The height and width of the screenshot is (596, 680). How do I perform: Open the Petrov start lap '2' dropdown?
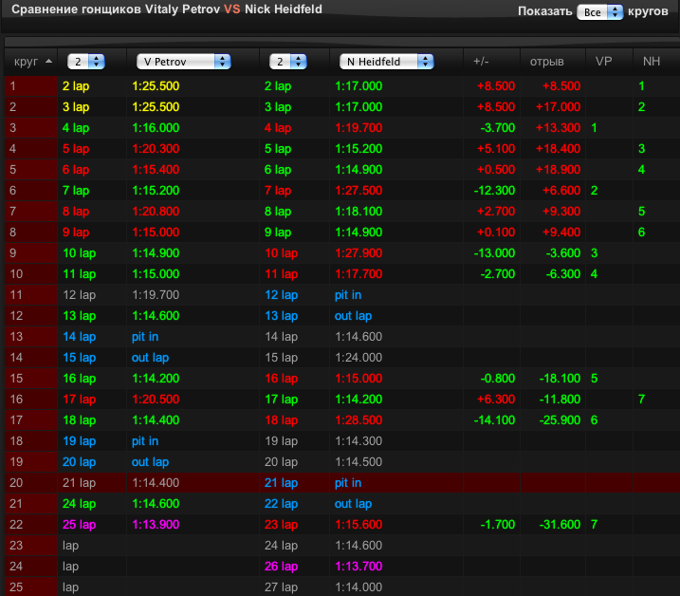(x=86, y=61)
